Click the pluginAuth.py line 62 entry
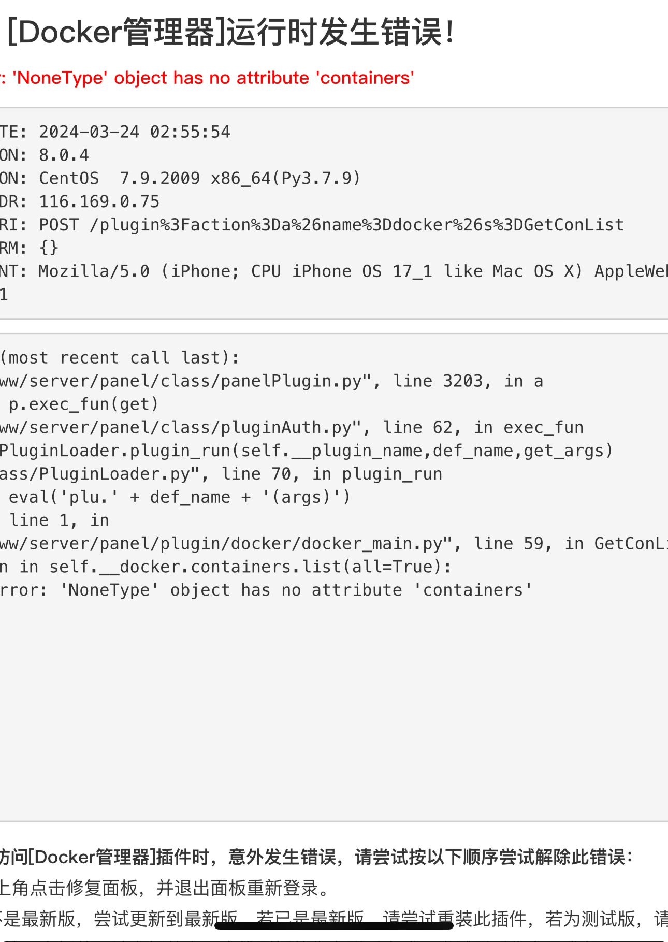Viewport: 668px width, 942px height. coord(292,428)
